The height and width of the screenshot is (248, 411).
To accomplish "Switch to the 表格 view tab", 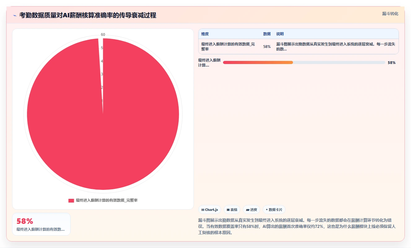I will tap(232, 210).
